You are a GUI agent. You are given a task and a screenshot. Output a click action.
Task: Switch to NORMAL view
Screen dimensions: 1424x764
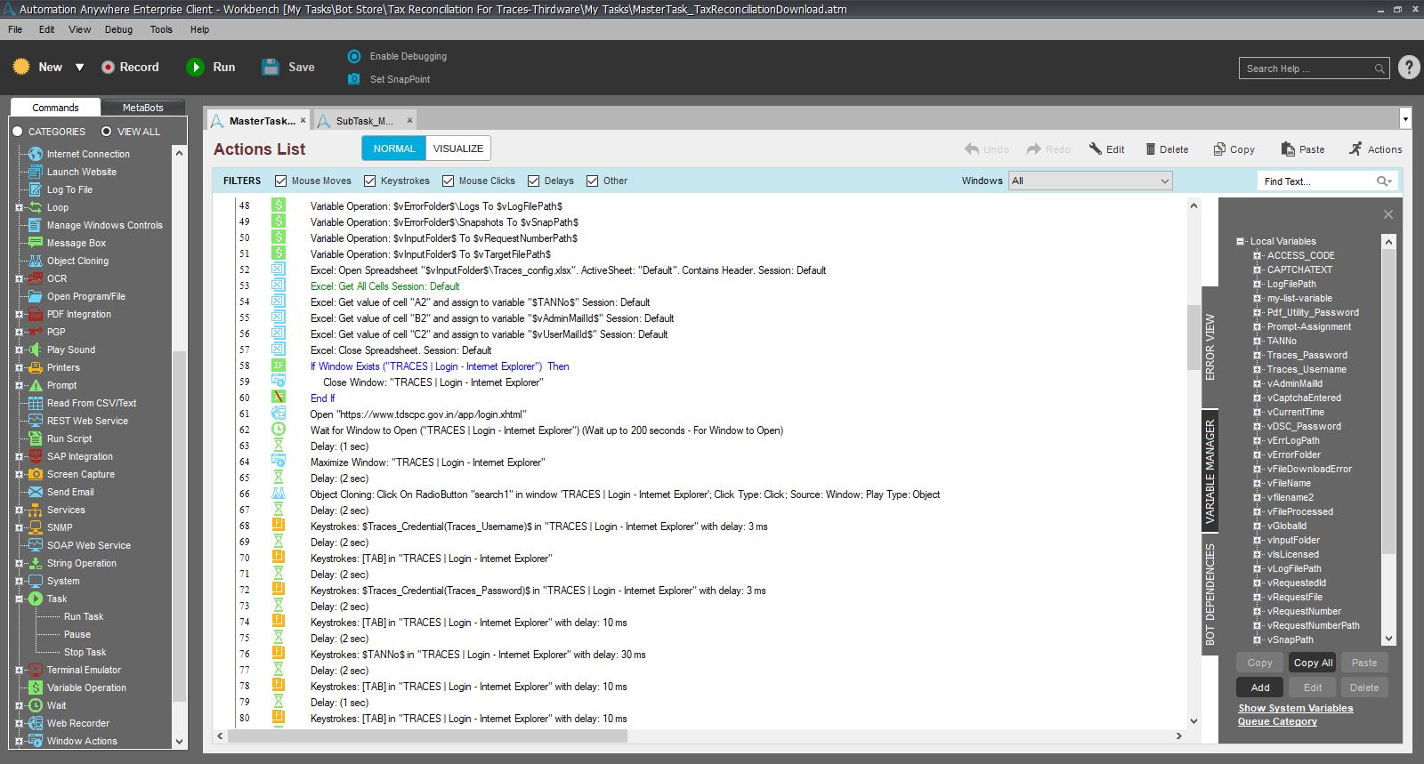pyautogui.click(x=394, y=149)
